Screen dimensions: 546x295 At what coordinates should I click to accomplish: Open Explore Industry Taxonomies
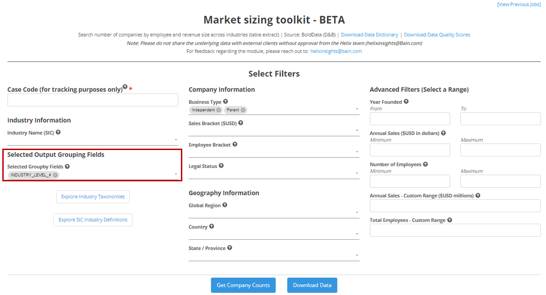click(x=93, y=197)
